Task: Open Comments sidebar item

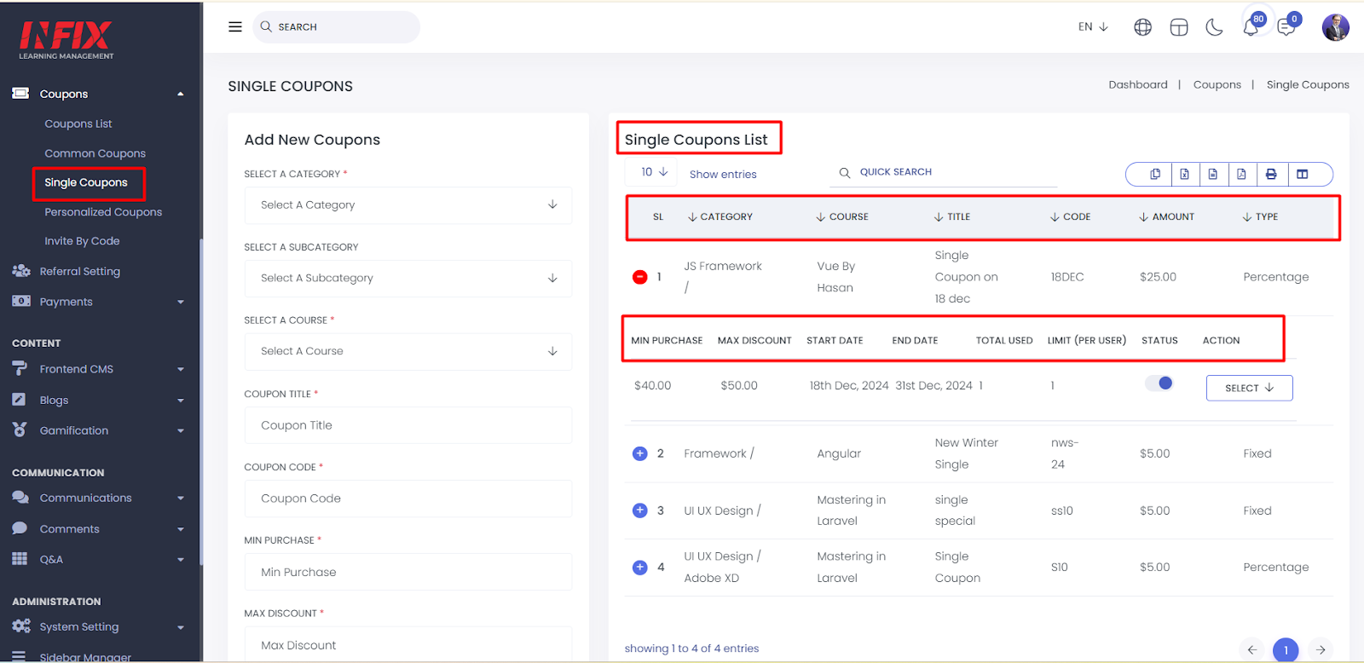Action: [x=98, y=528]
